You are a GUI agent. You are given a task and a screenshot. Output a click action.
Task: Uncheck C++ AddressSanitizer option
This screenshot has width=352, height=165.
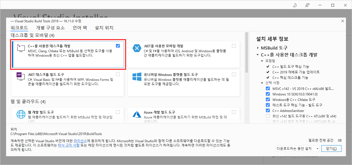[268, 110]
